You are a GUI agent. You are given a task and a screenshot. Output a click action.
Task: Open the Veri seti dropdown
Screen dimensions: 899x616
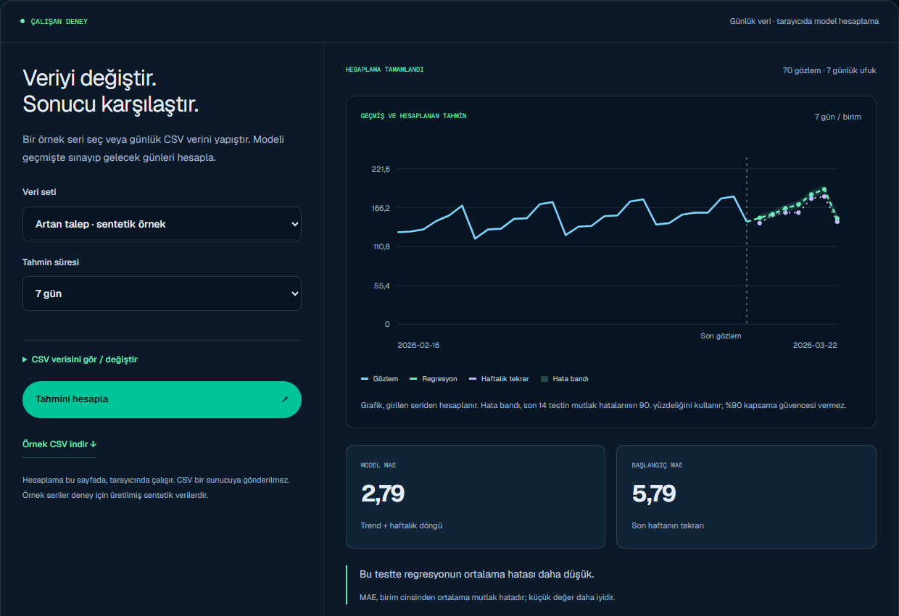point(162,224)
